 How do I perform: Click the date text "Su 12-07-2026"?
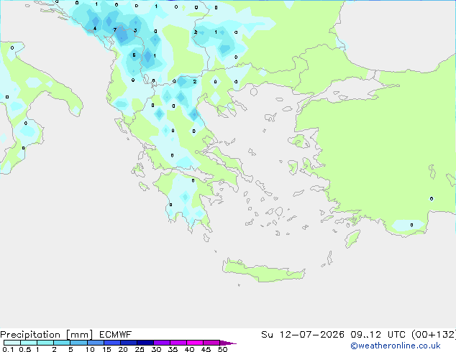(x=303, y=335)
